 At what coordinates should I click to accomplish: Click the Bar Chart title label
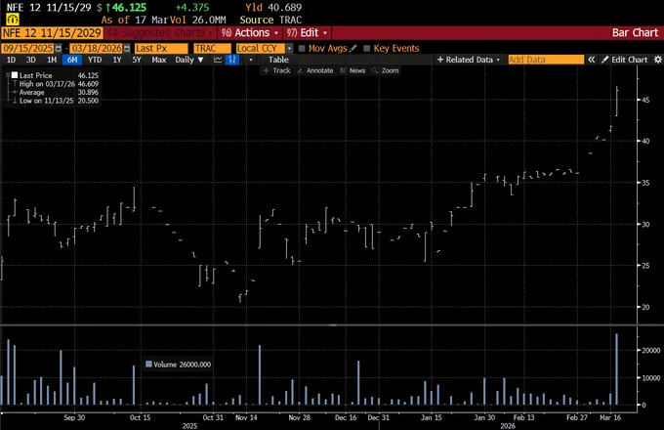pos(635,33)
